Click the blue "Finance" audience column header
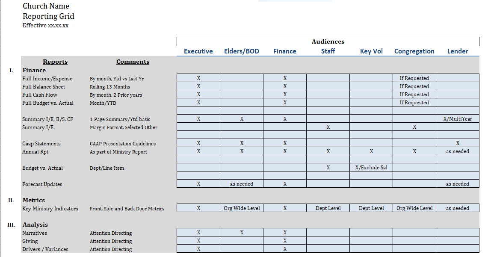Screen dimensions: 485x257 coord(284,51)
